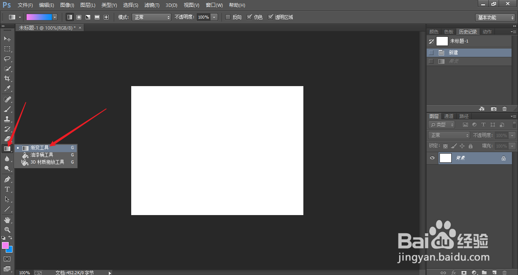518x275 pixels.
Task: Choose 油漆桶工具 from flyout
Action: pos(46,155)
